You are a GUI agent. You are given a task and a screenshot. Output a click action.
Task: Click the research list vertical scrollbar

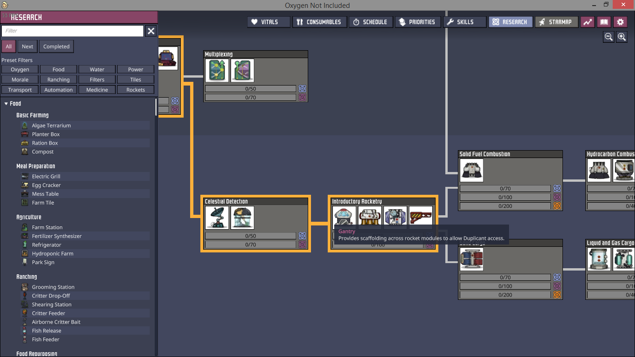point(156,107)
